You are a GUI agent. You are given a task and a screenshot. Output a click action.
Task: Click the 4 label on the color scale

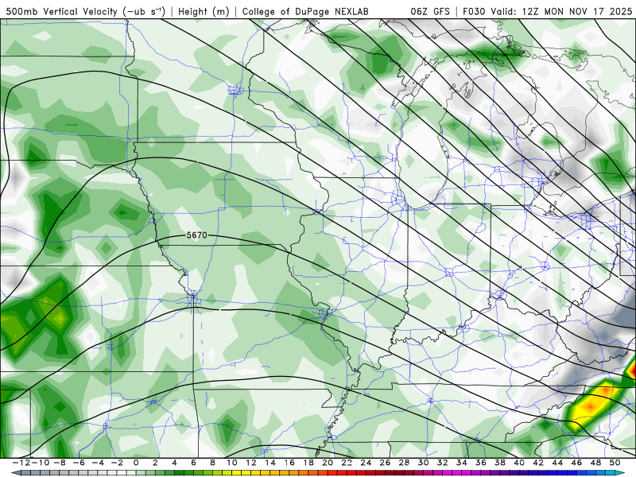174,463
